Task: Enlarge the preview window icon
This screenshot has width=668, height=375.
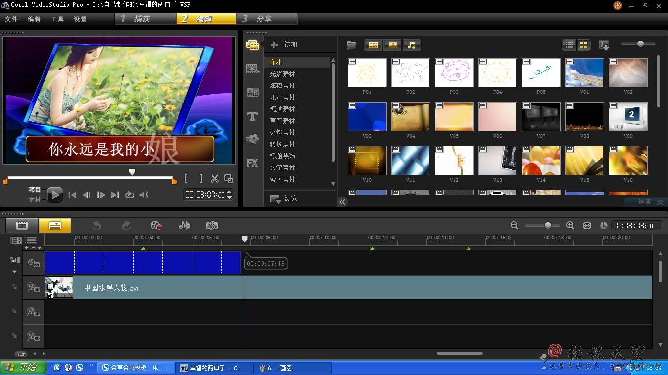Action: (228, 179)
